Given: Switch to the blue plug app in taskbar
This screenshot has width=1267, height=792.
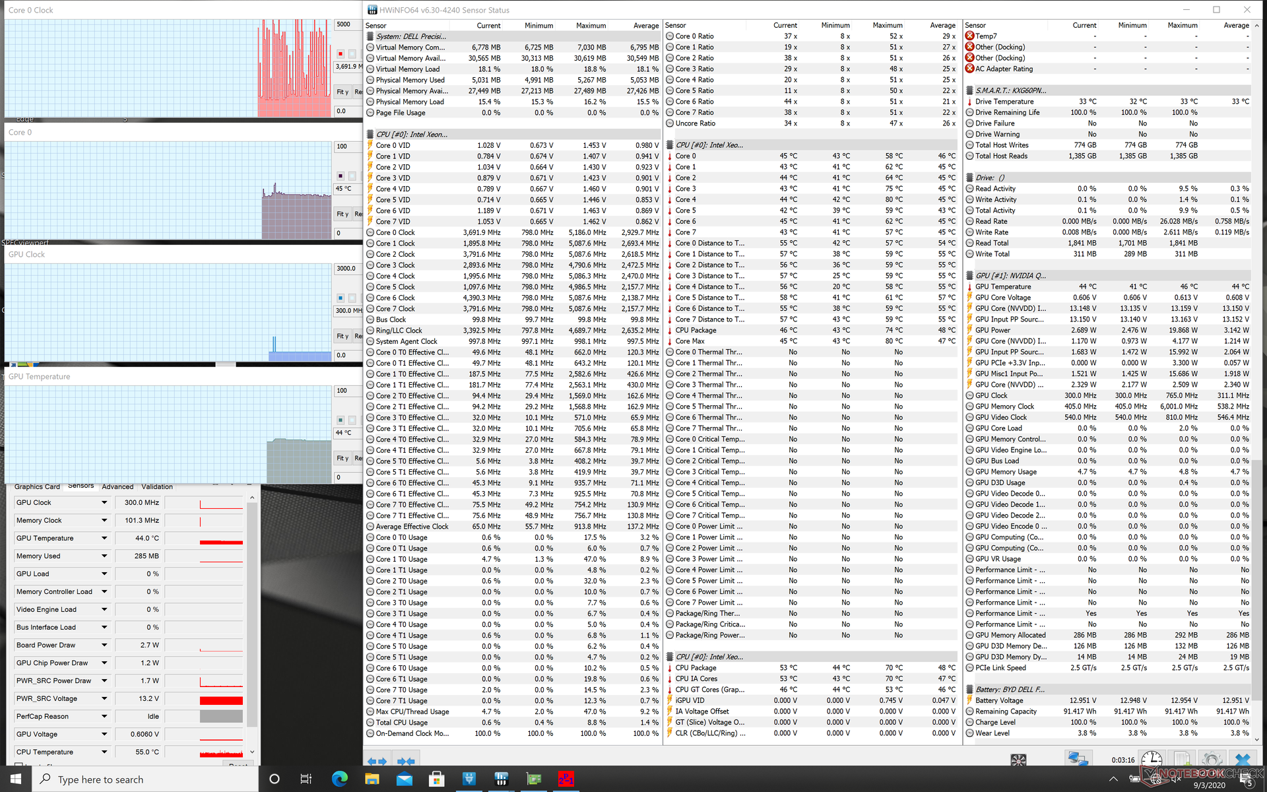Looking at the screenshot, I should pyautogui.click(x=469, y=779).
